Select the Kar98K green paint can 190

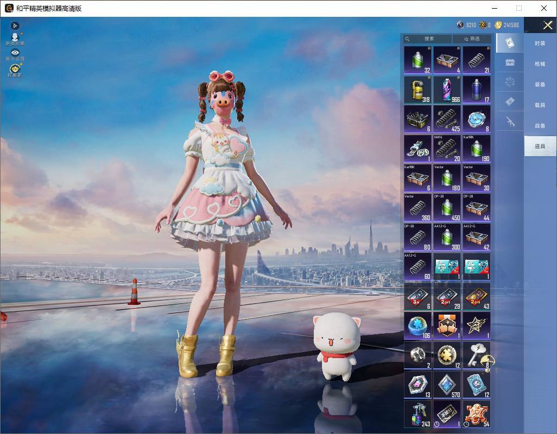click(477, 148)
